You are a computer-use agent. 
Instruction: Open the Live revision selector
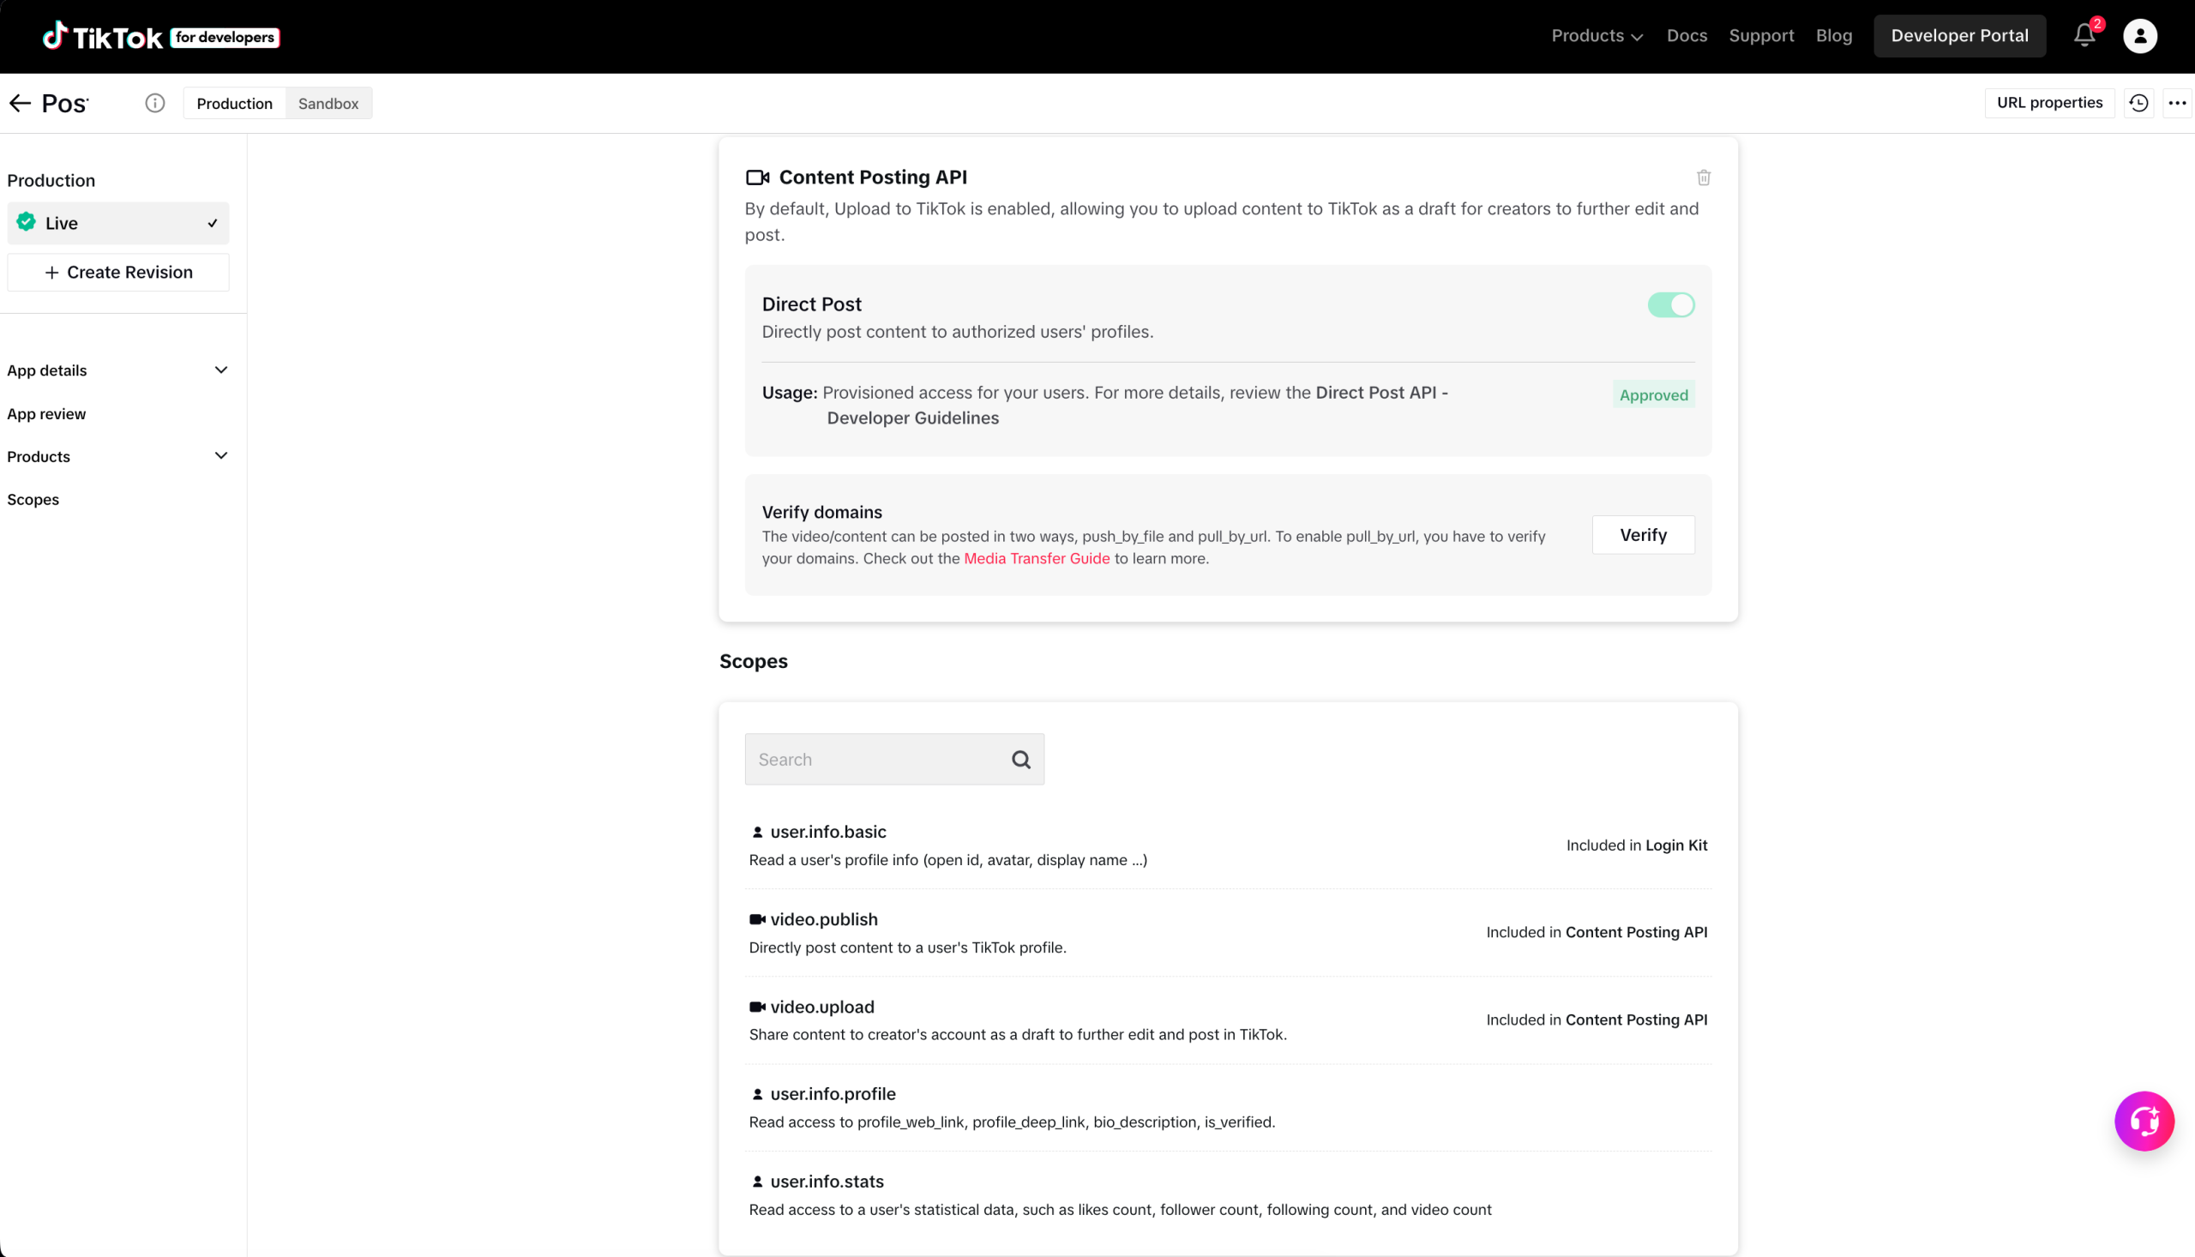[118, 224]
